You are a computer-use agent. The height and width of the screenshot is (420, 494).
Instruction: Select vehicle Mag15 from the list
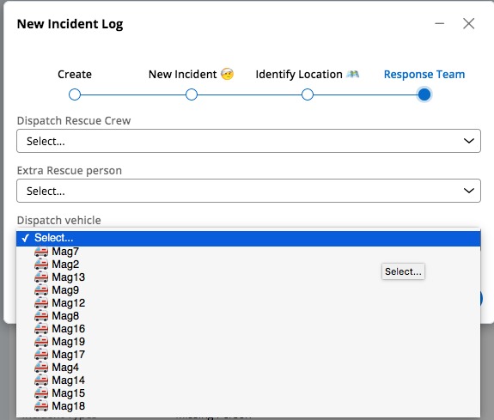pos(248,393)
